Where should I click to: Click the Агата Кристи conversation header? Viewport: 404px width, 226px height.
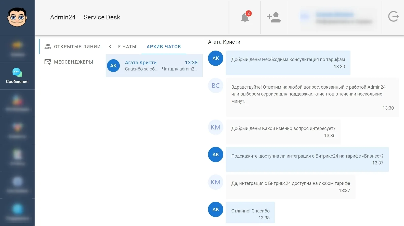coord(224,42)
